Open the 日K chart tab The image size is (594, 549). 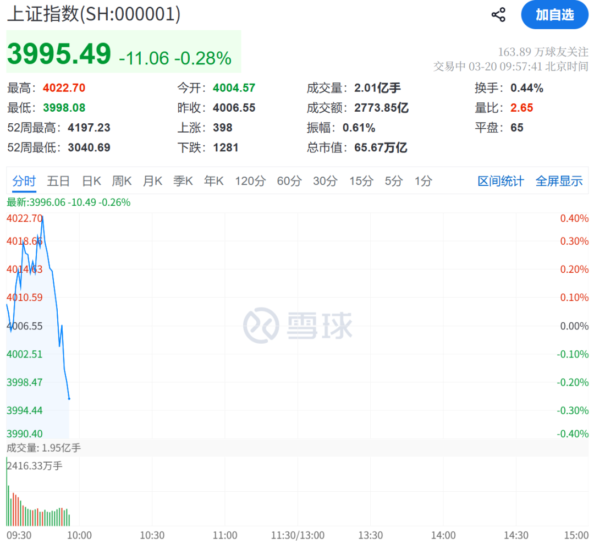pyautogui.click(x=91, y=181)
